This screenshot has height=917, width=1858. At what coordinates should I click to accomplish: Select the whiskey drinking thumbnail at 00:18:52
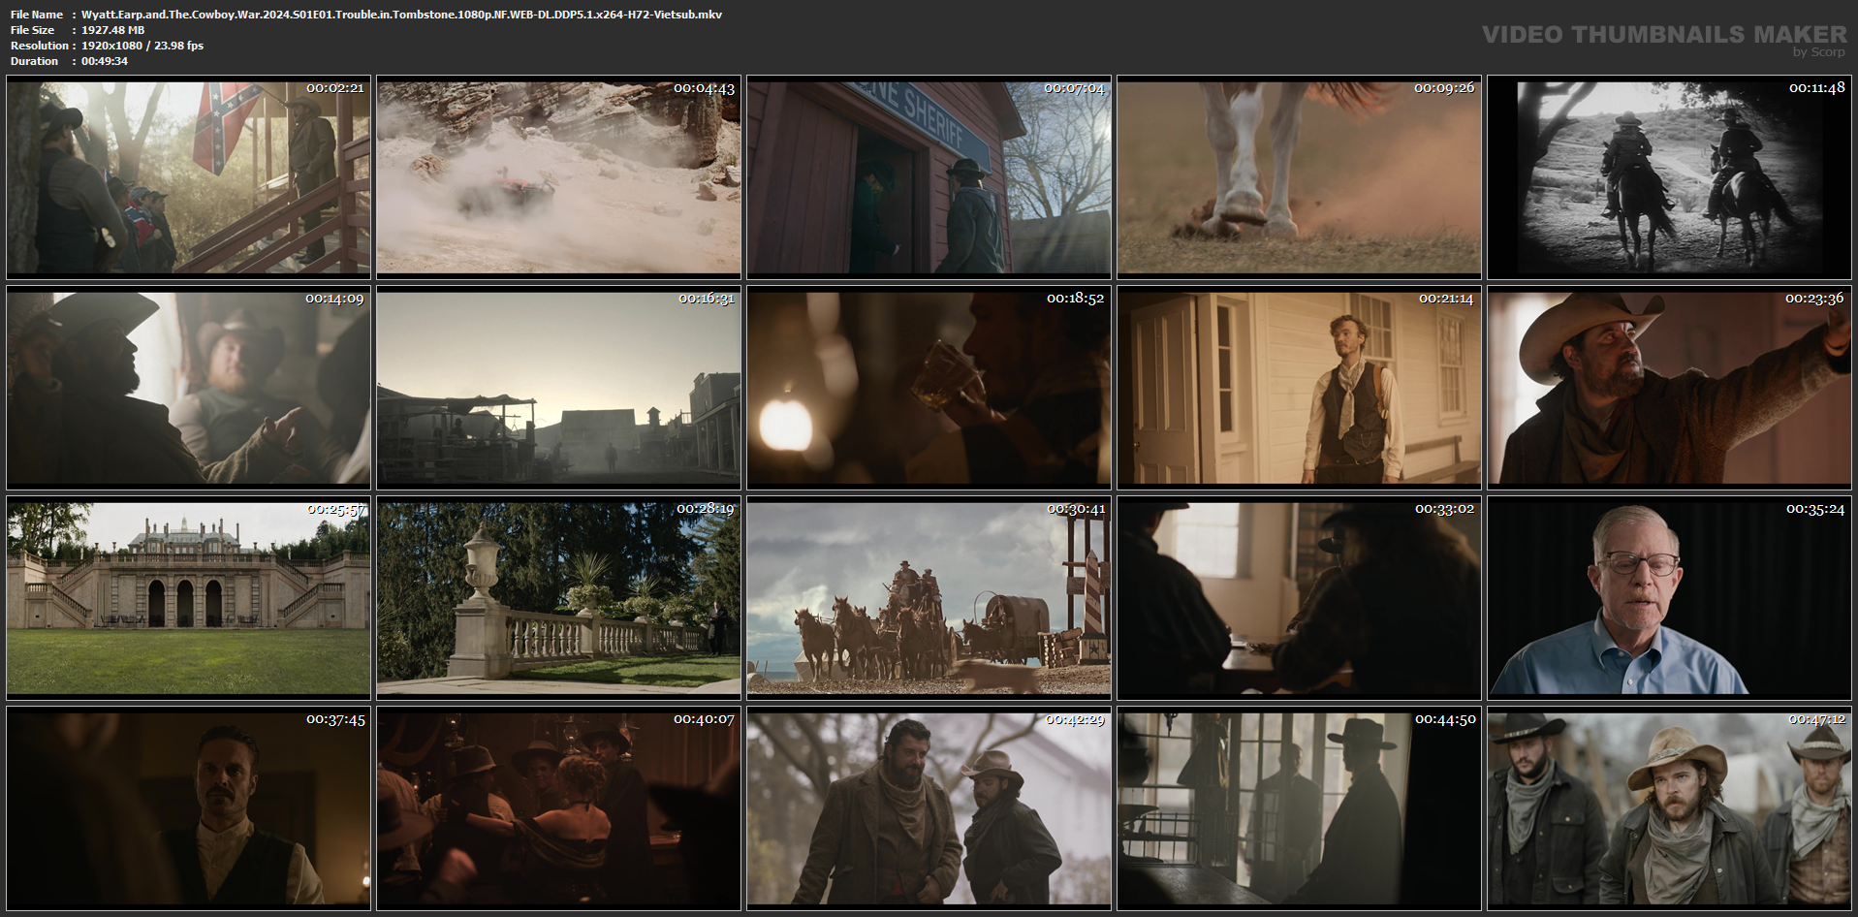point(929,388)
